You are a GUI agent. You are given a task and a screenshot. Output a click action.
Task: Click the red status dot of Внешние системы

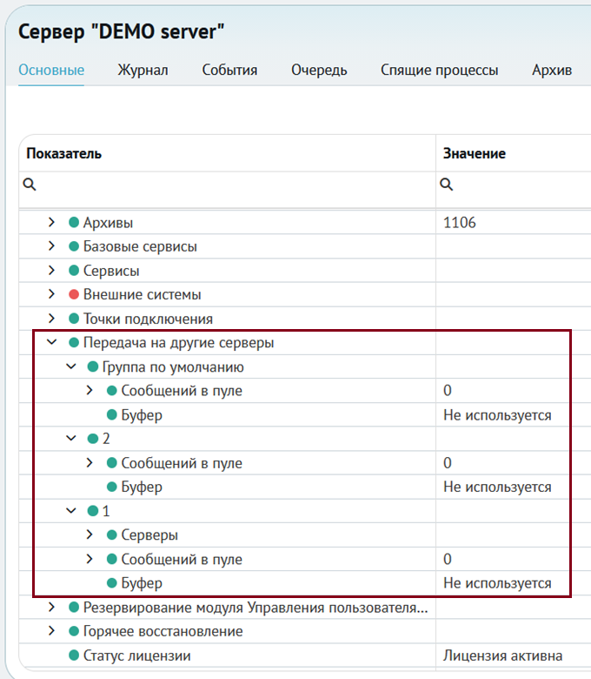[x=74, y=294]
